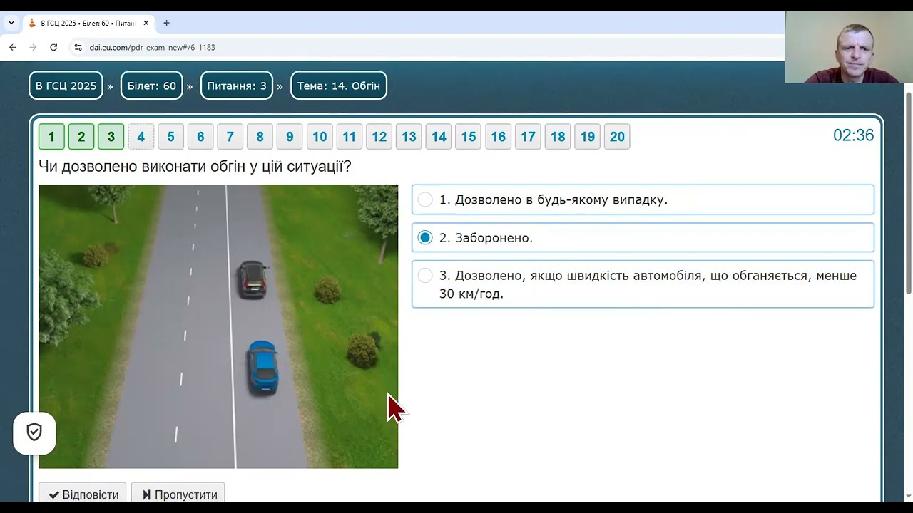
Task: Go to question 12
Action: [x=379, y=137]
